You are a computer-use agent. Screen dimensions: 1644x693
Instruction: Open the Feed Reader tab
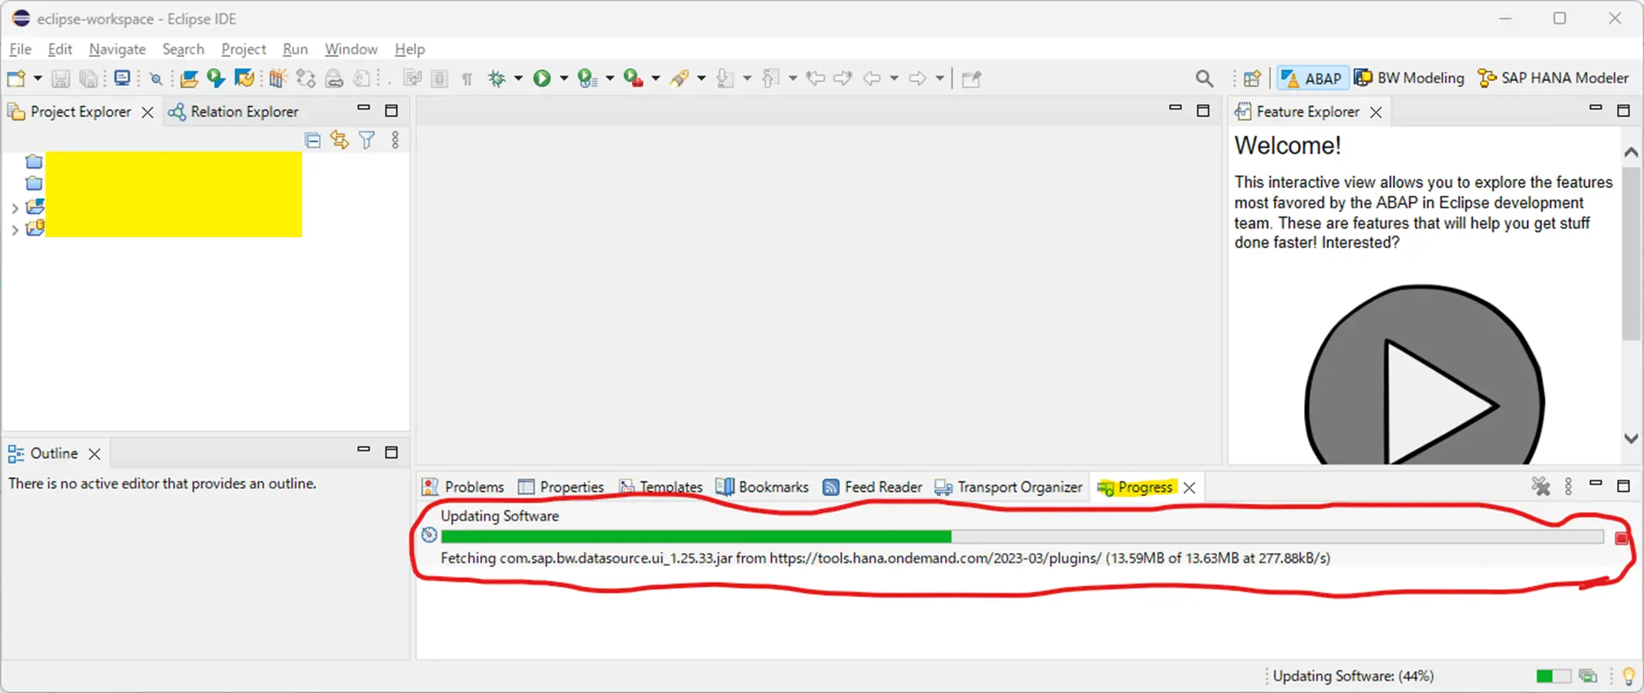(x=872, y=487)
